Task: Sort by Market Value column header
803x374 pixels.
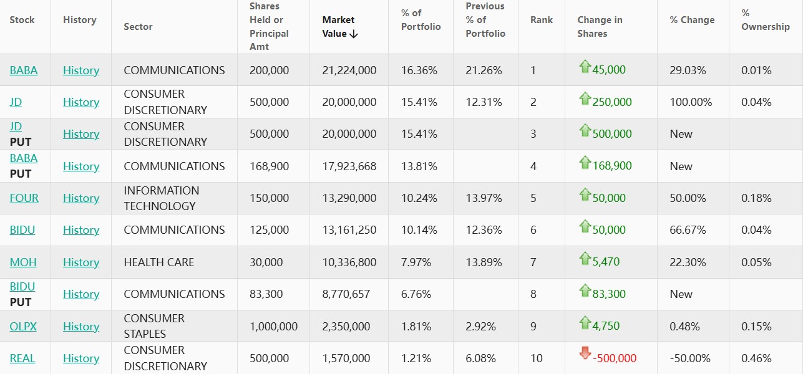Action: point(340,27)
